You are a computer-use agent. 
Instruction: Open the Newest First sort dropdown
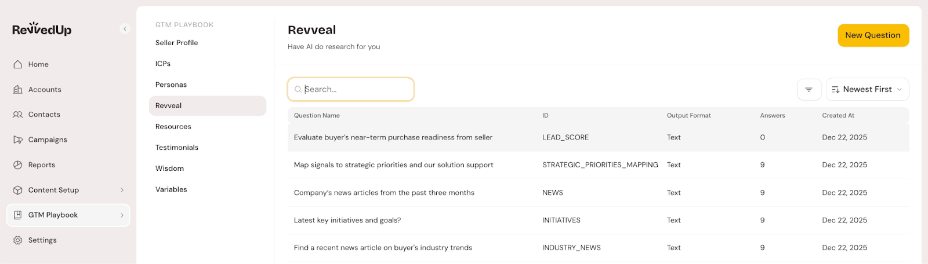tap(867, 89)
